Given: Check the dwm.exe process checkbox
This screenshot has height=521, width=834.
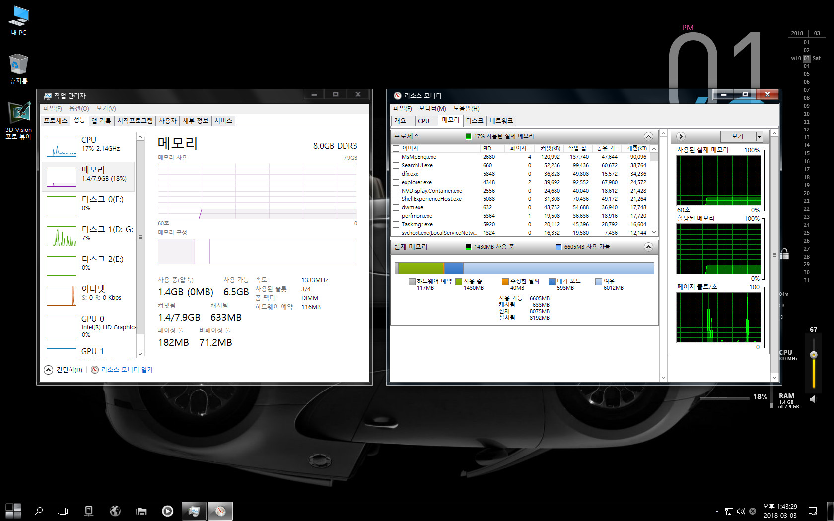Looking at the screenshot, I should [x=396, y=207].
